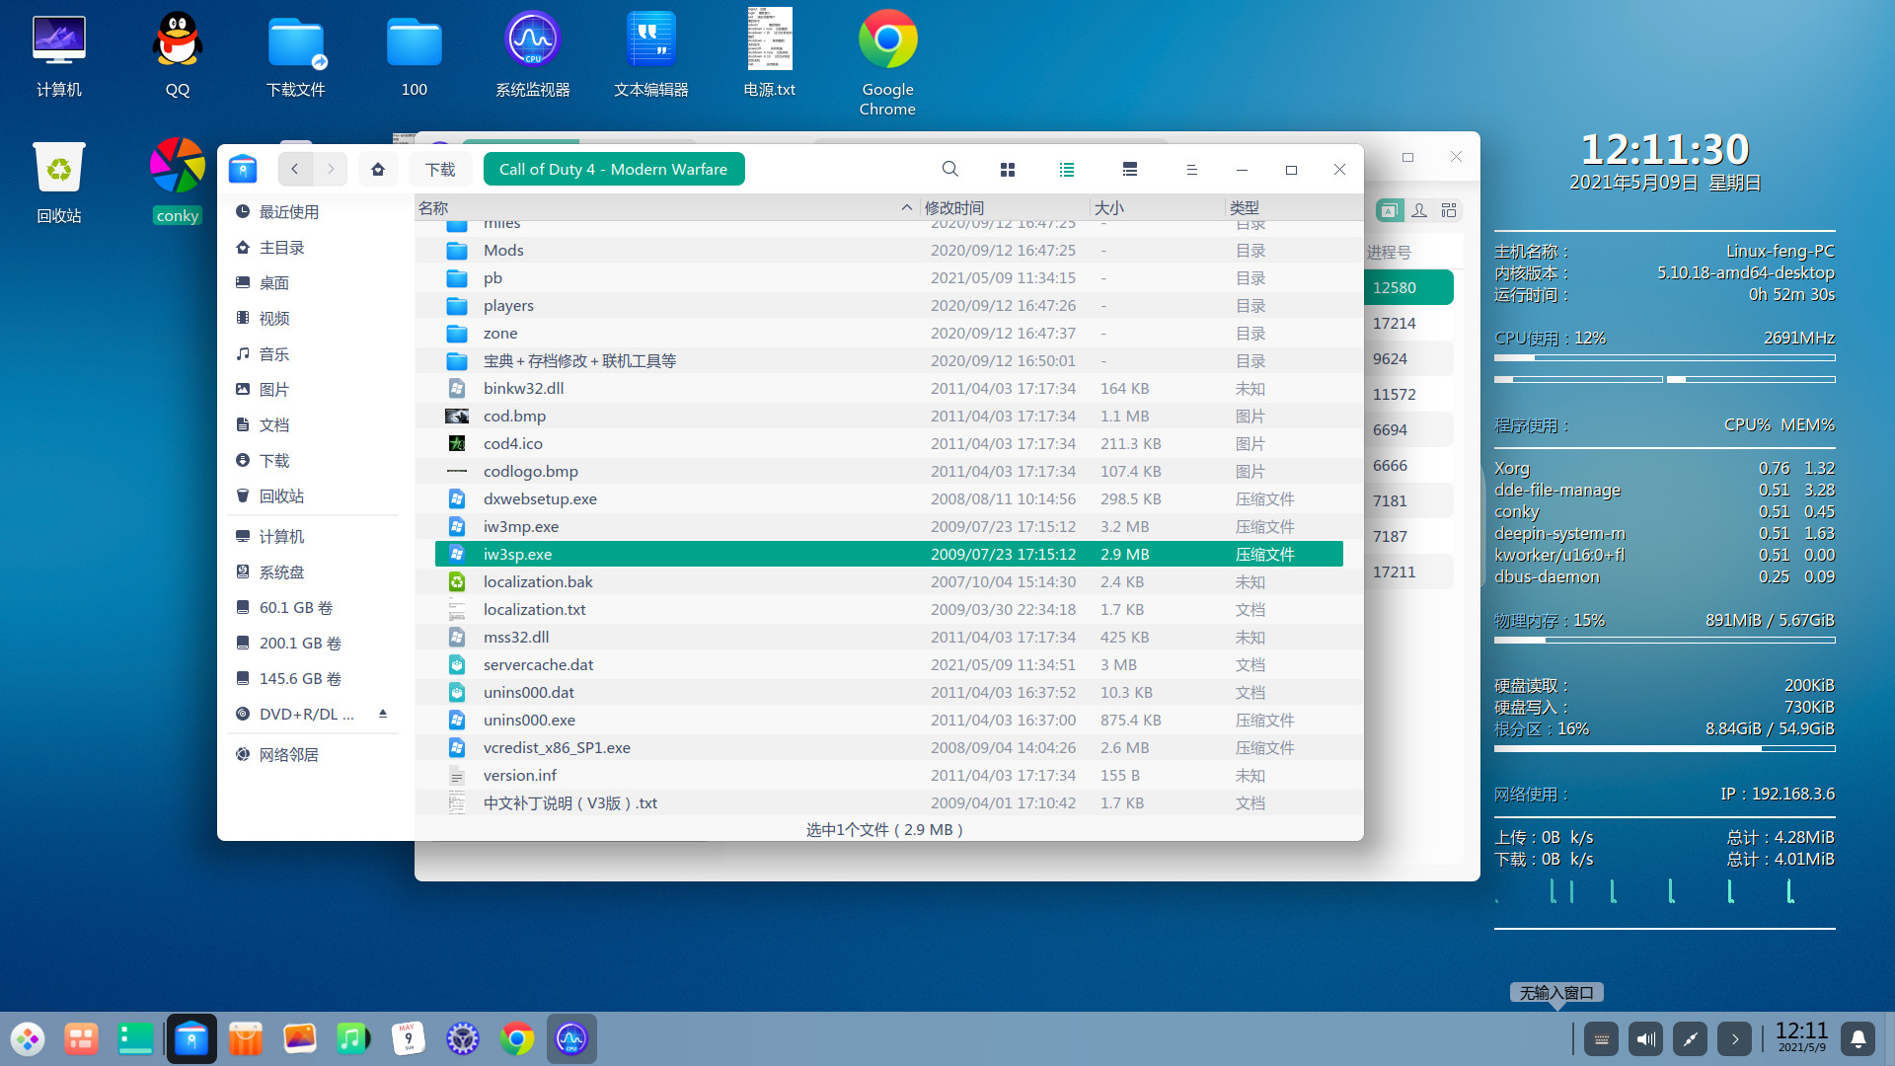Switch to icon grid view

coord(1007,170)
